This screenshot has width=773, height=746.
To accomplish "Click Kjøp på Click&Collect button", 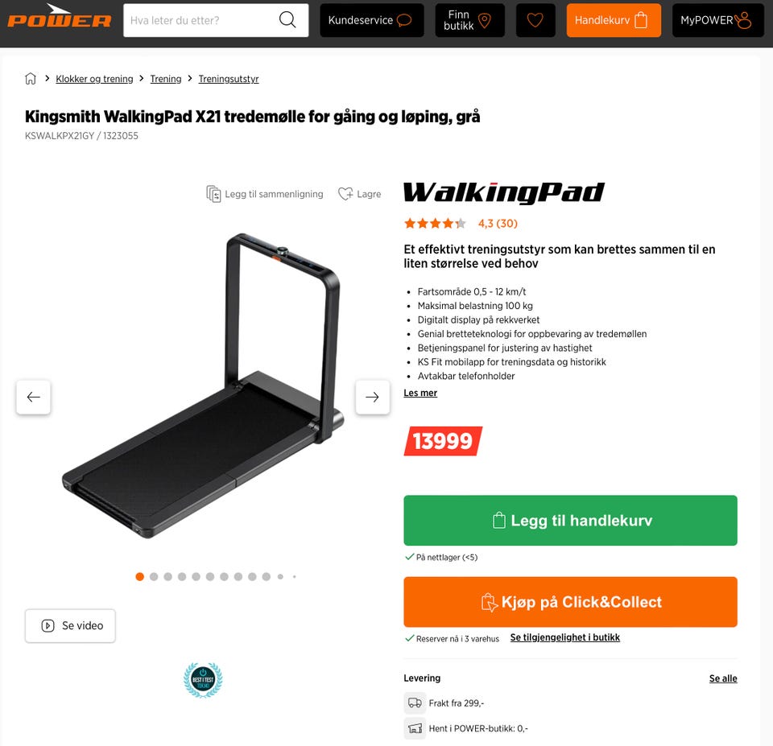I will pyautogui.click(x=570, y=602).
